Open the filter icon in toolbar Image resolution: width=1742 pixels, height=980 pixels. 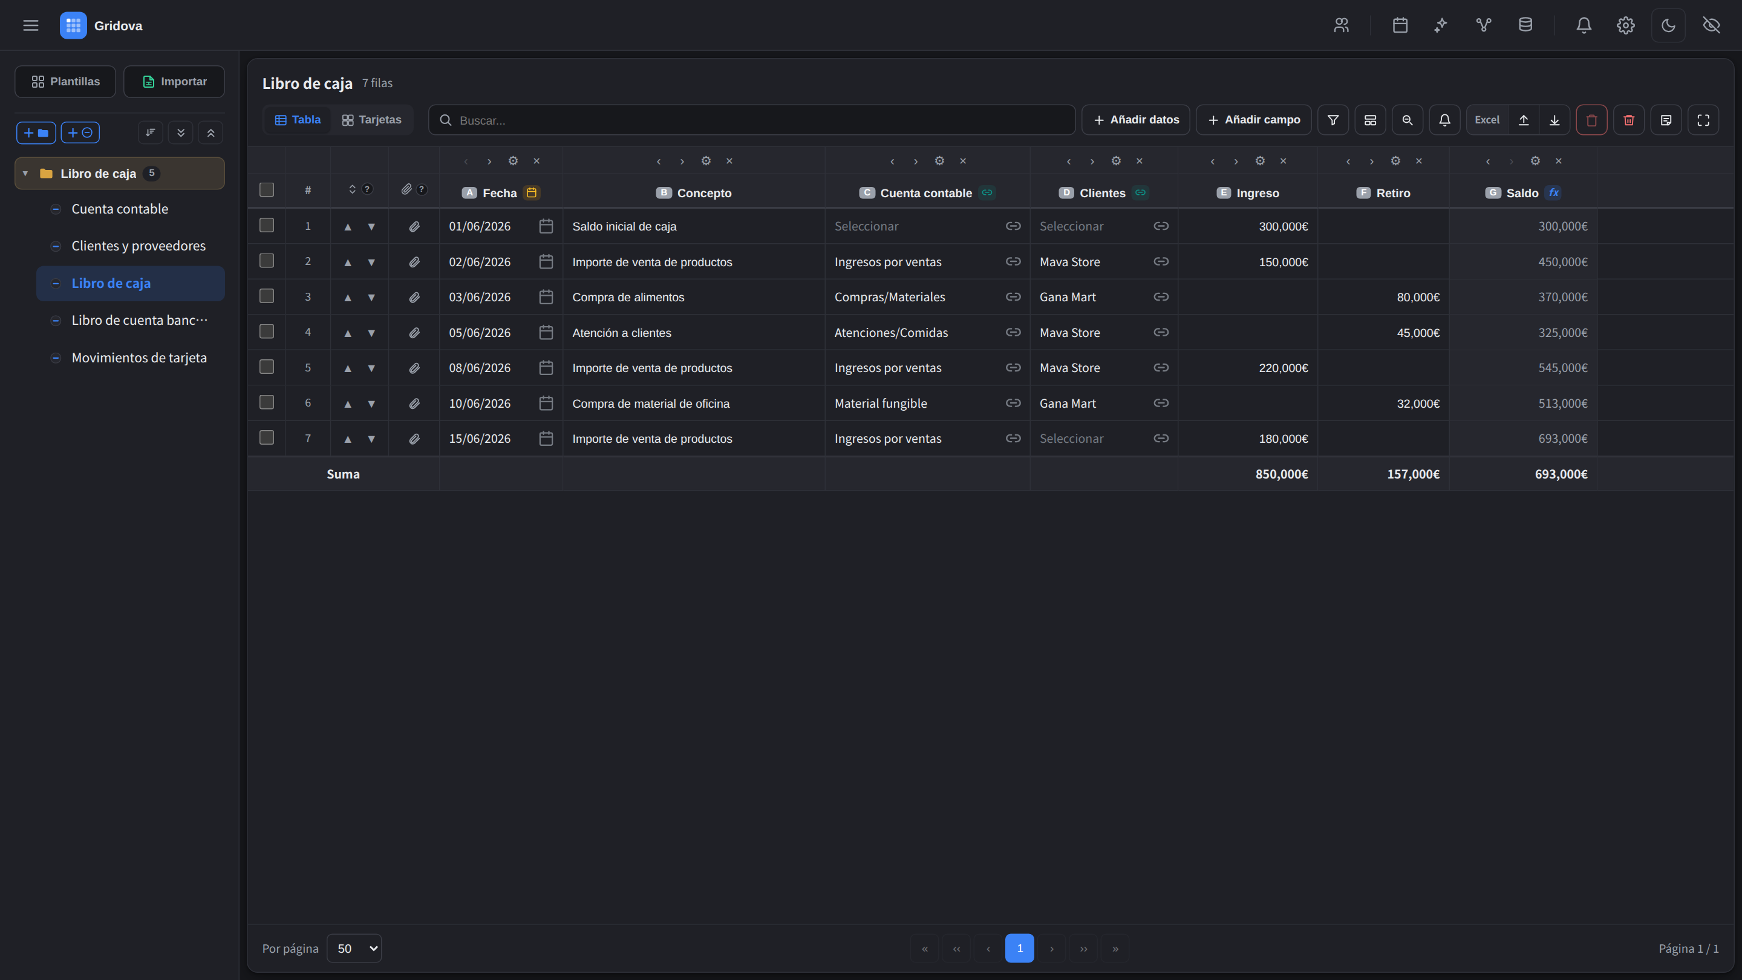pyautogui.click(x=1333, y=120)
